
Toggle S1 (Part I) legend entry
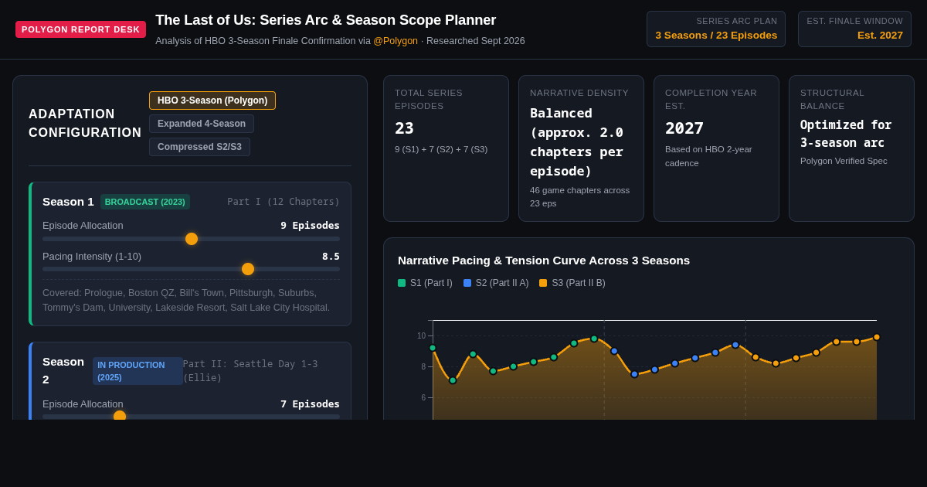point(425,283)
